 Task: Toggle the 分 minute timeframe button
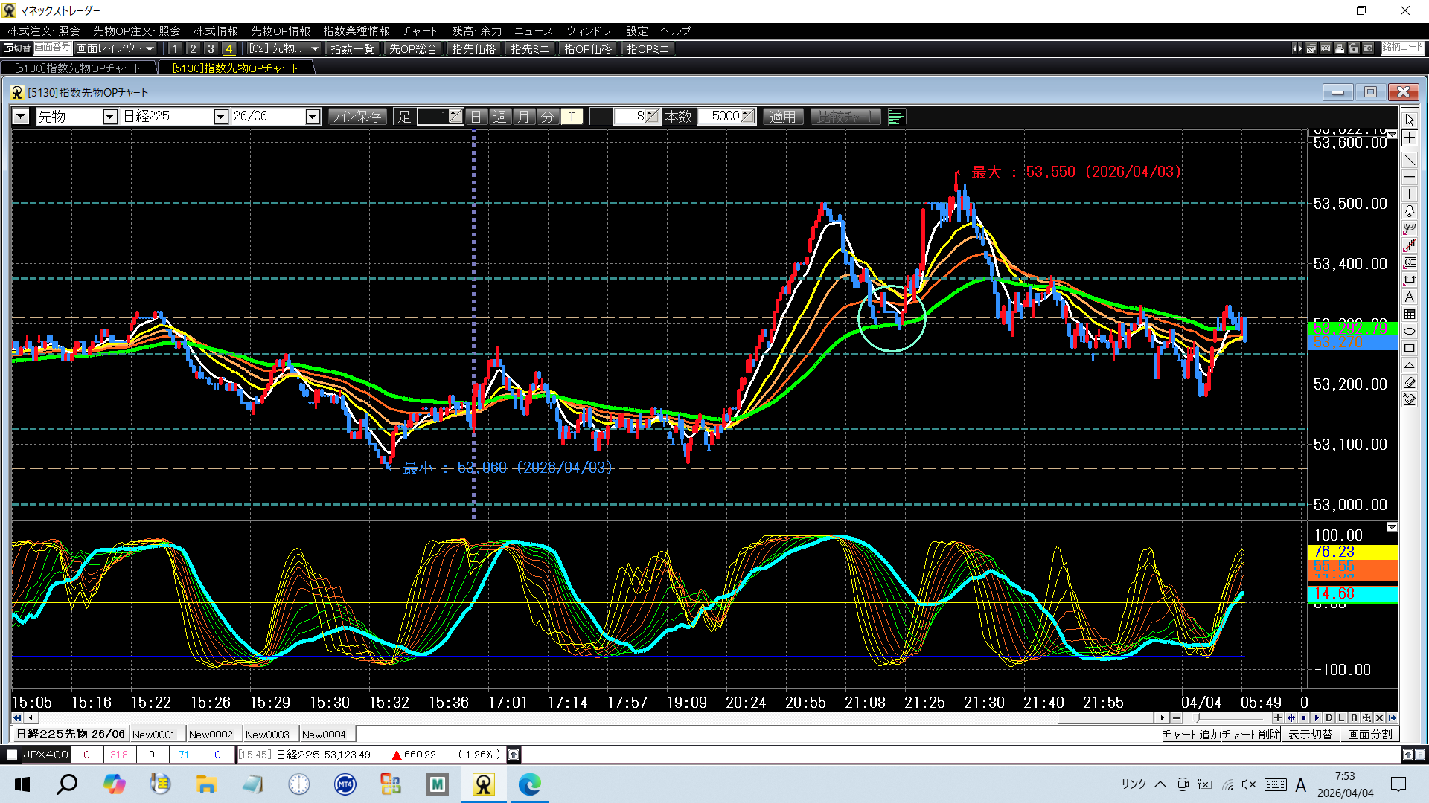[x=548, y=117]
